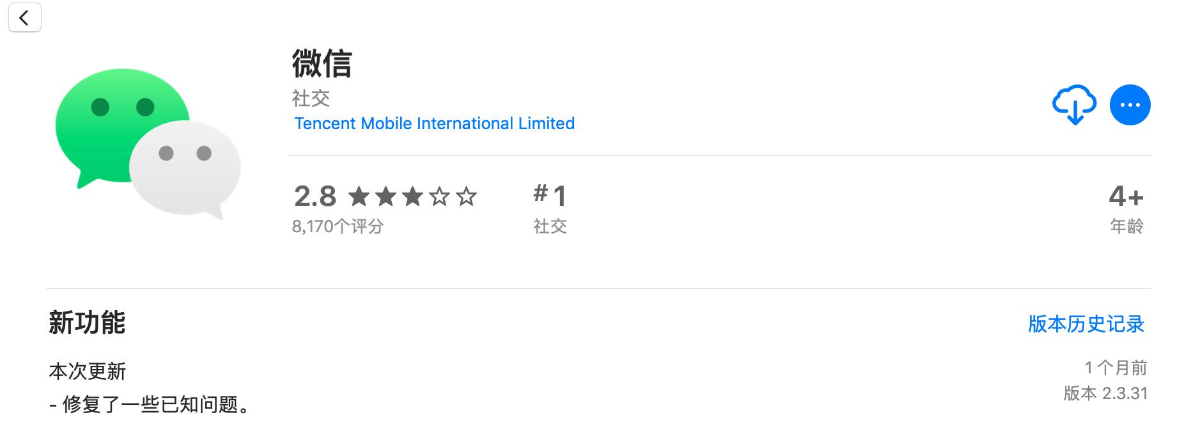This screenshot has width=1184, height=440.
Task: Click the #1 chart ranking
Action: [550, 195]
